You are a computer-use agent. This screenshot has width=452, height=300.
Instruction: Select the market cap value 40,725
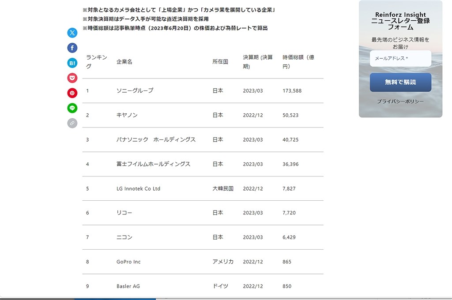pos(290,140)
